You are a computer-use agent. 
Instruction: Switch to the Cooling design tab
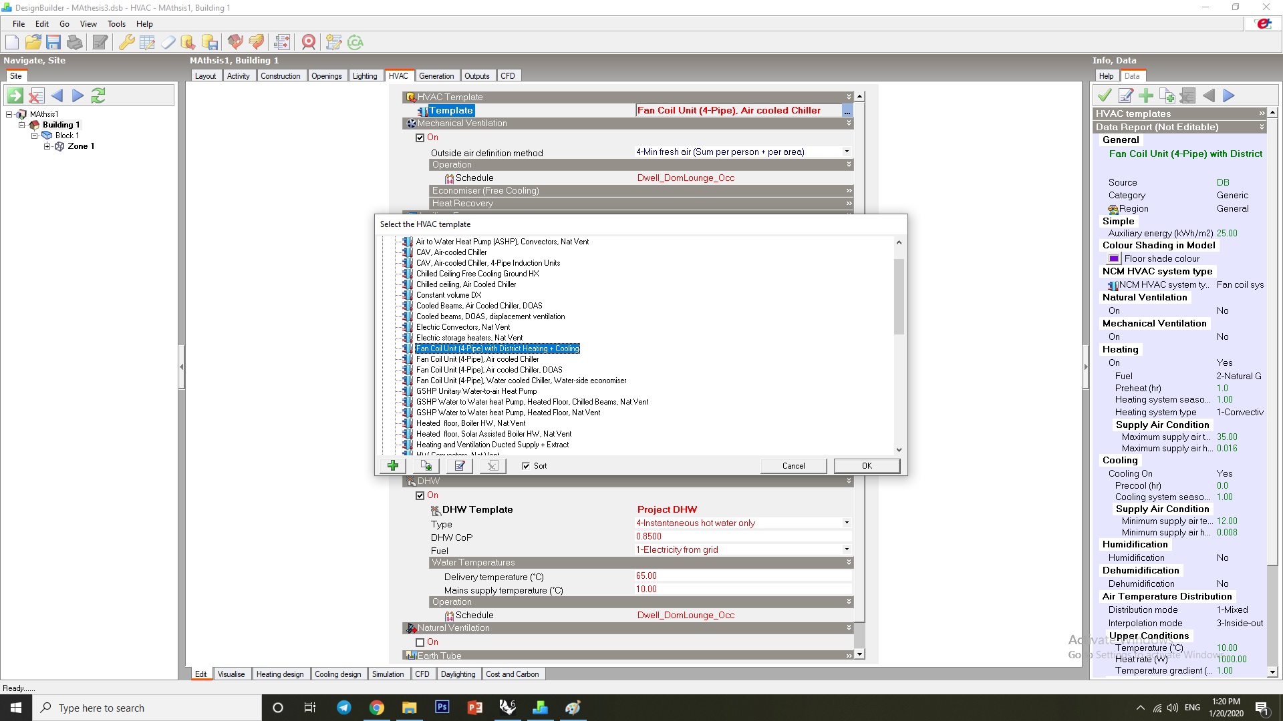(x=337, y=674)
